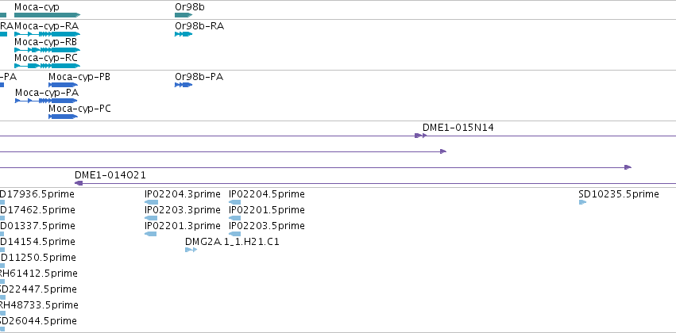Viewport: 676px width, 333px height.
Task: Select the Moca-cyp-RB transcript glyph
Action: point(47,50)
